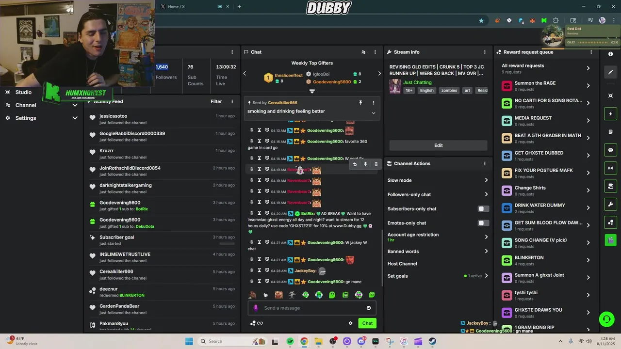Open the emoji picker in message box

(x=369, y=308)
